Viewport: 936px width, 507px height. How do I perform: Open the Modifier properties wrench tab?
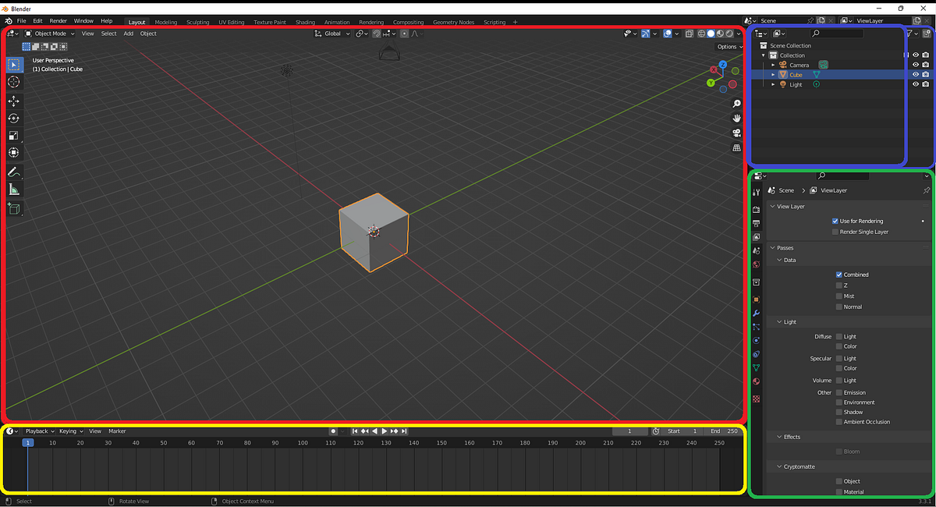point(755,313)
